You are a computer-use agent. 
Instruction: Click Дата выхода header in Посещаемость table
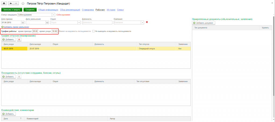(x=39, y=82)
